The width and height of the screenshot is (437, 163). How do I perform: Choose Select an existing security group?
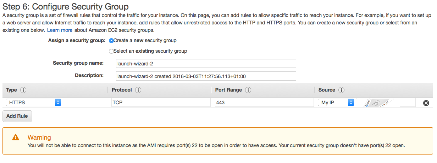(x=111, y=51)
